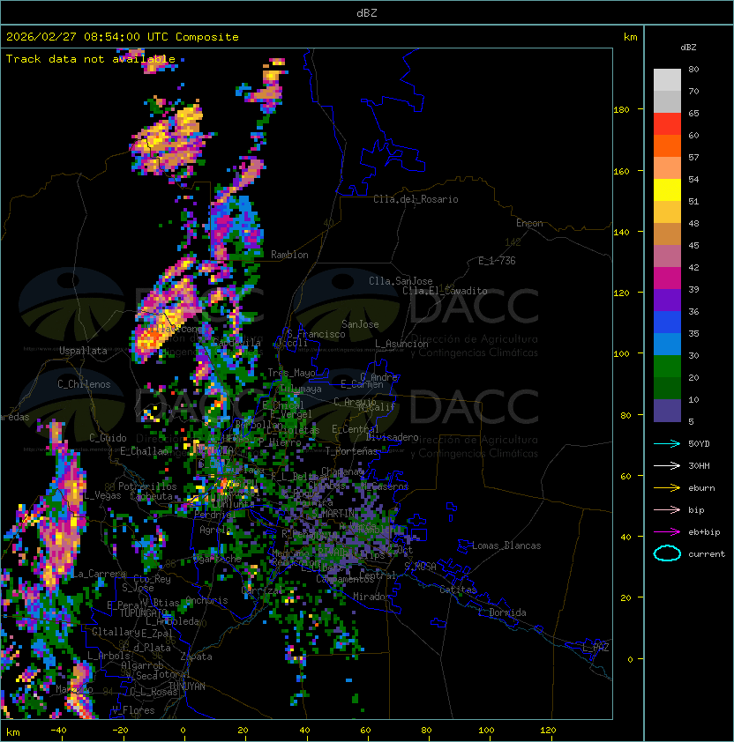Click the 'T_Porteñas' map label
This screenshot has width=734, height=742.
pyautogui.click(x=350, y=451)
